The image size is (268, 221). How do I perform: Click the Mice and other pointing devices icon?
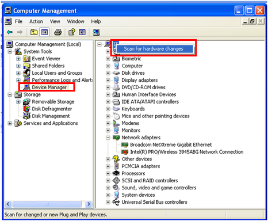click(x=116, y=116)
